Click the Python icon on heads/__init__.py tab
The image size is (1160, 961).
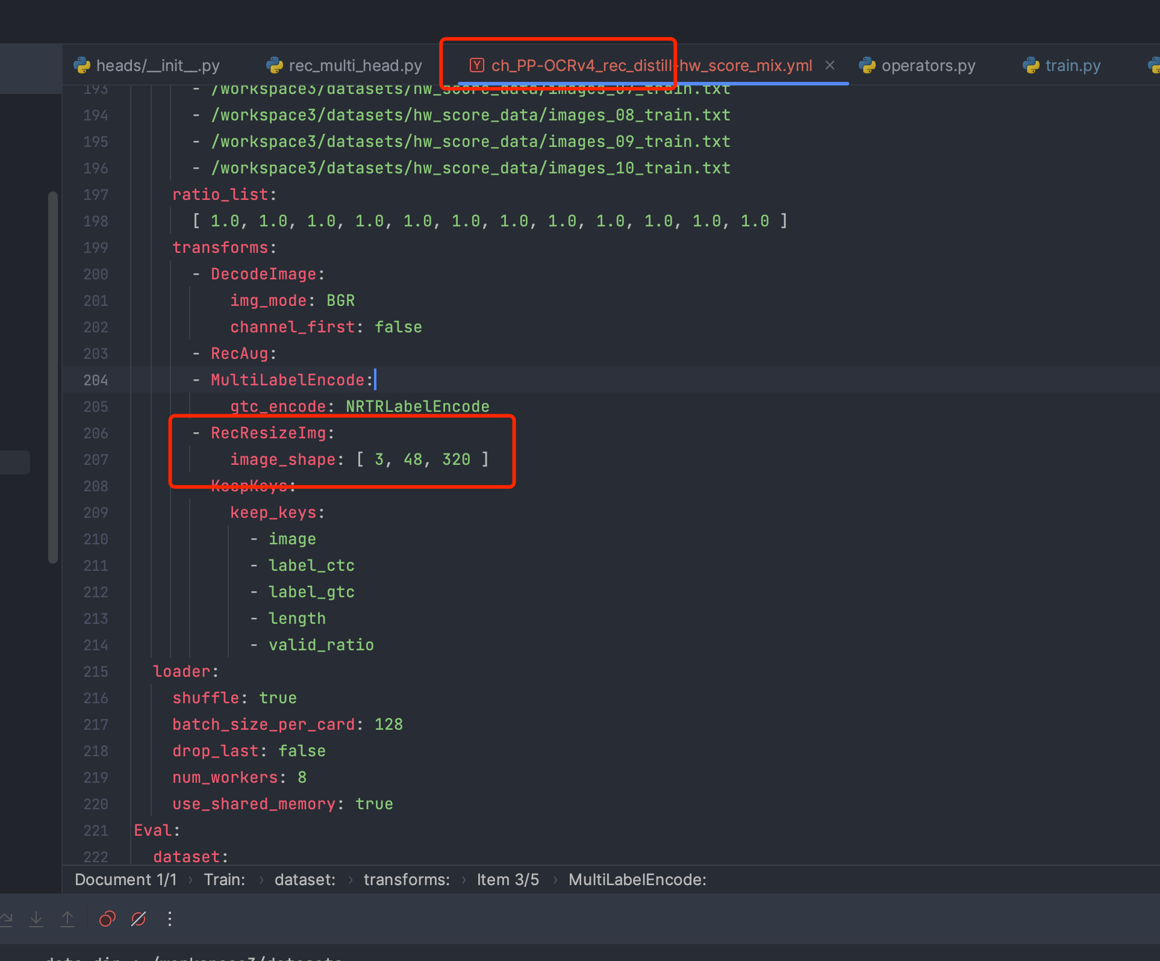click(x=81, y=65)
